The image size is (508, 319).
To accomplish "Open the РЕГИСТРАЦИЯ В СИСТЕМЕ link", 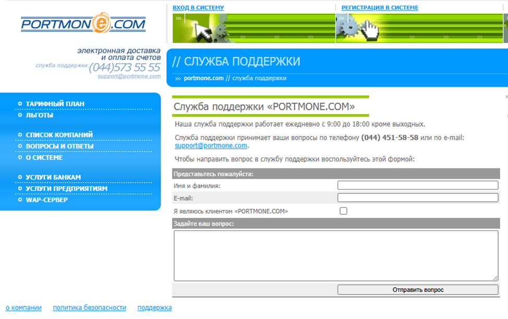I will click(380, 7).
